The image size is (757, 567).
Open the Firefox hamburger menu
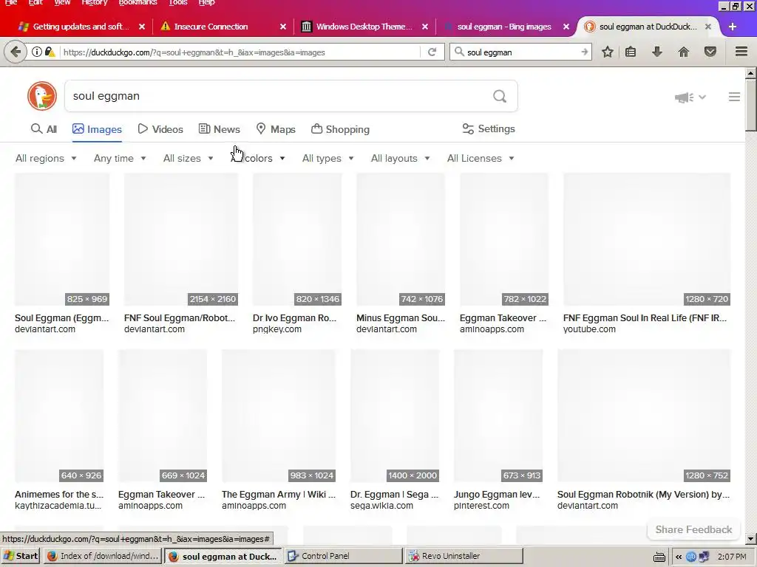coord(741,52)
